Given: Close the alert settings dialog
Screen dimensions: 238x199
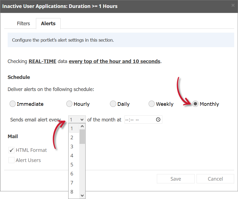Looking at the screenshot, I should tap(233, 5).
